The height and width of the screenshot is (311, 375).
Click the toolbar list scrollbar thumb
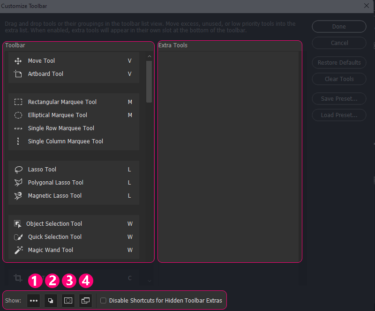coord(149,82)
